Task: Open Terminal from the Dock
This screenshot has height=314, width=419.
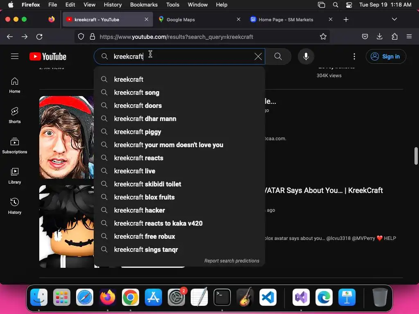Action: [222, 297]
